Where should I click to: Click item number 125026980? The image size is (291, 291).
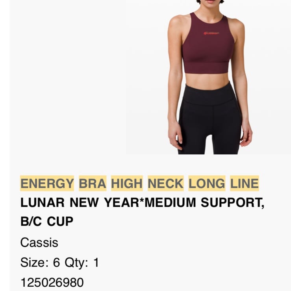tap(52, 282)
